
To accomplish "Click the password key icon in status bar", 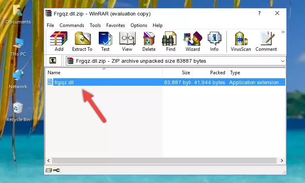I will click(56, 170).
